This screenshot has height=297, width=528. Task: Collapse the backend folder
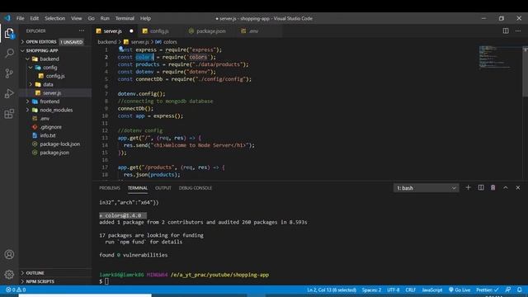point(49,59)
